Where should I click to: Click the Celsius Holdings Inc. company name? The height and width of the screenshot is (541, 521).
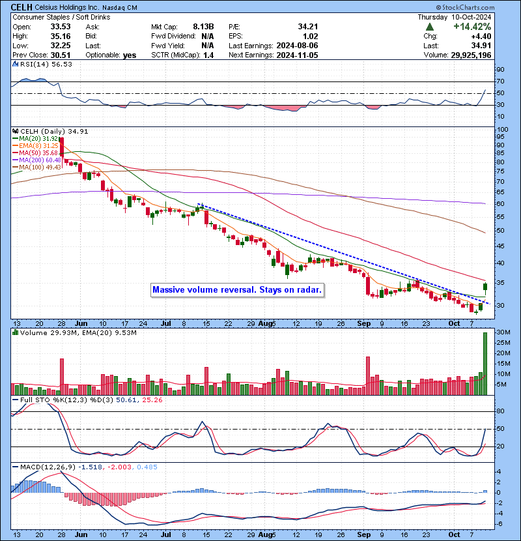pos(67,7)
